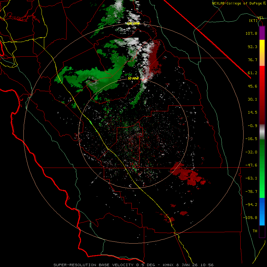Click the 30.1 legend value
The height and width of the screenshot is (267, 267).
click(x=252, y=99)
